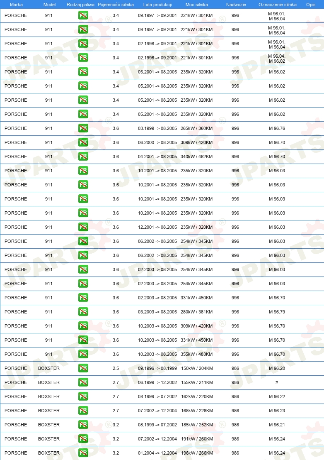
Task: Select the fuel icon in the M 96.04, M 96.02 row
Action: click(83, 58)
